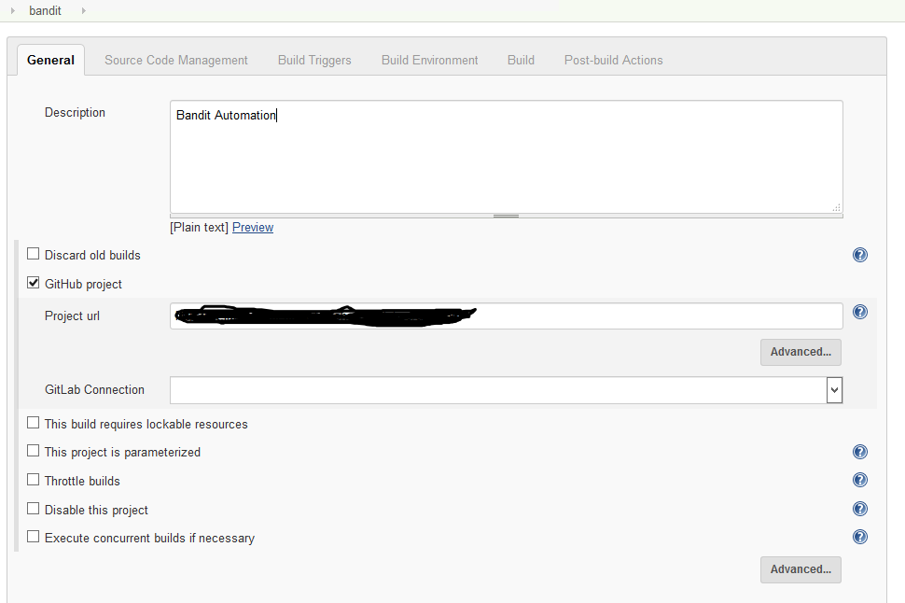Image resolution: width=905 pixels, height=603 pixels.
Task: Open help for Discard old builds
Action: click(x=859, y=254)
